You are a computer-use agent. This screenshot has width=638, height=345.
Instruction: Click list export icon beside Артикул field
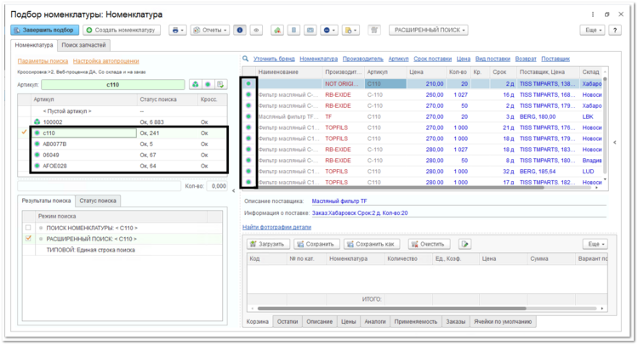click(x=220, y=84)
